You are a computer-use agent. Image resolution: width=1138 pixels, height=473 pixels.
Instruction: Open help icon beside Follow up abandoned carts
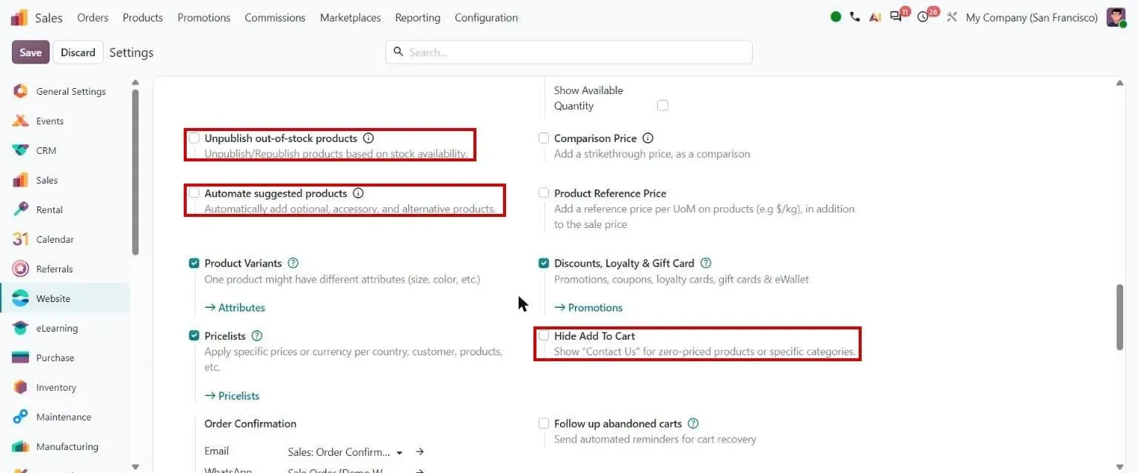[693, 423]
